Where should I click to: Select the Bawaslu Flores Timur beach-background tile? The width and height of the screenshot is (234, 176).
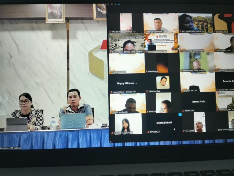tap(126, 43)
